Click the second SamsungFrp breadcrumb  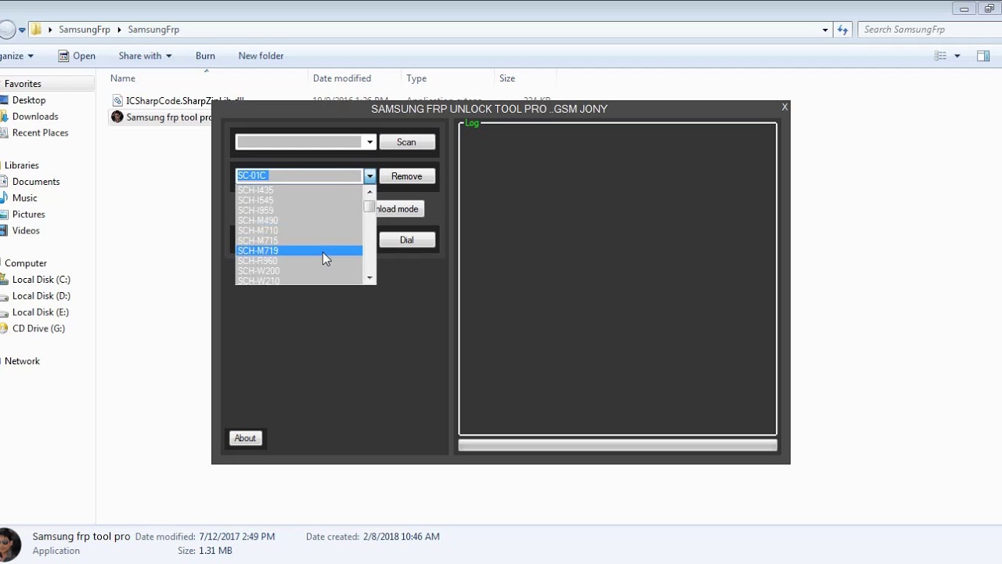[153, 29]
